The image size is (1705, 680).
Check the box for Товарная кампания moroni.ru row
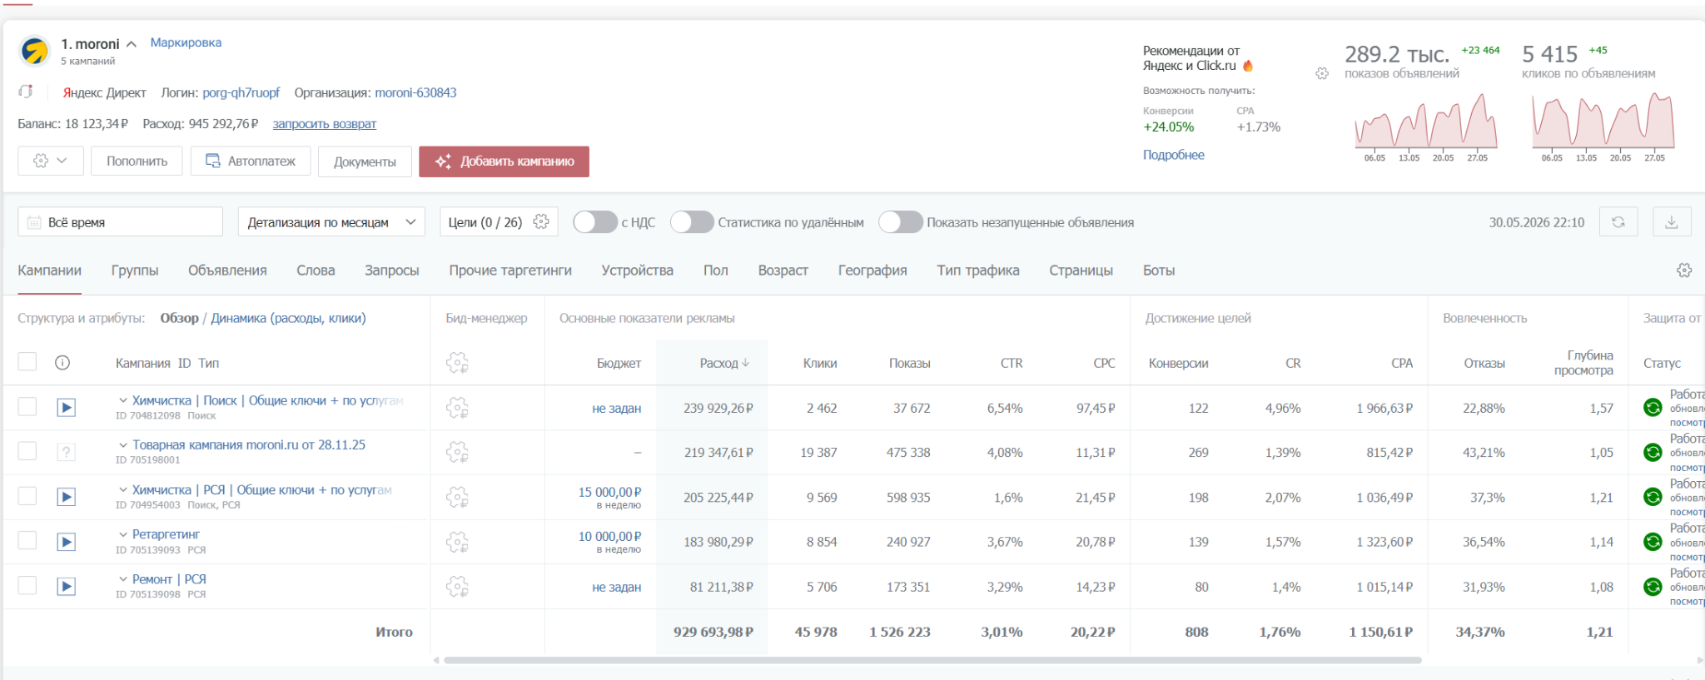(x=27, y=451)
